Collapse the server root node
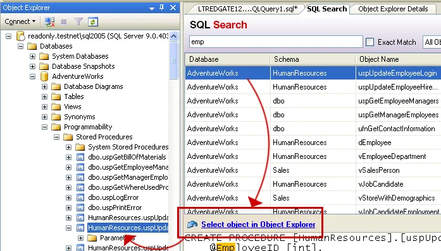This screenshot has width=441, height=251. pyautogui.click(x=8, y=36)
